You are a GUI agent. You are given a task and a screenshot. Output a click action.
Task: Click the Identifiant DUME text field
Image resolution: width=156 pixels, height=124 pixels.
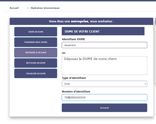pos(104,45)
